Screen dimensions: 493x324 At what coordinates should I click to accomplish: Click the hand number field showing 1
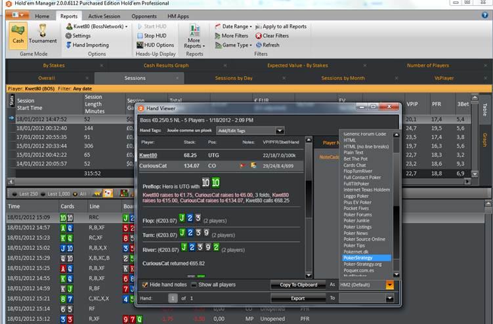[173, 298]
